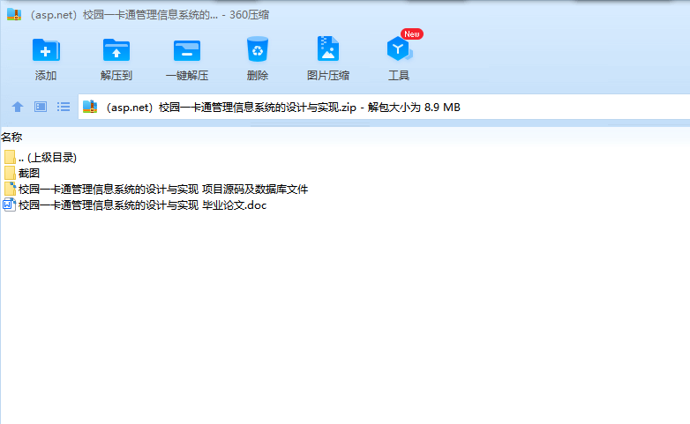This screenshot has width=690, height=424.
Task: Select the 毕业论文.doc file
Action: [135, 205]
